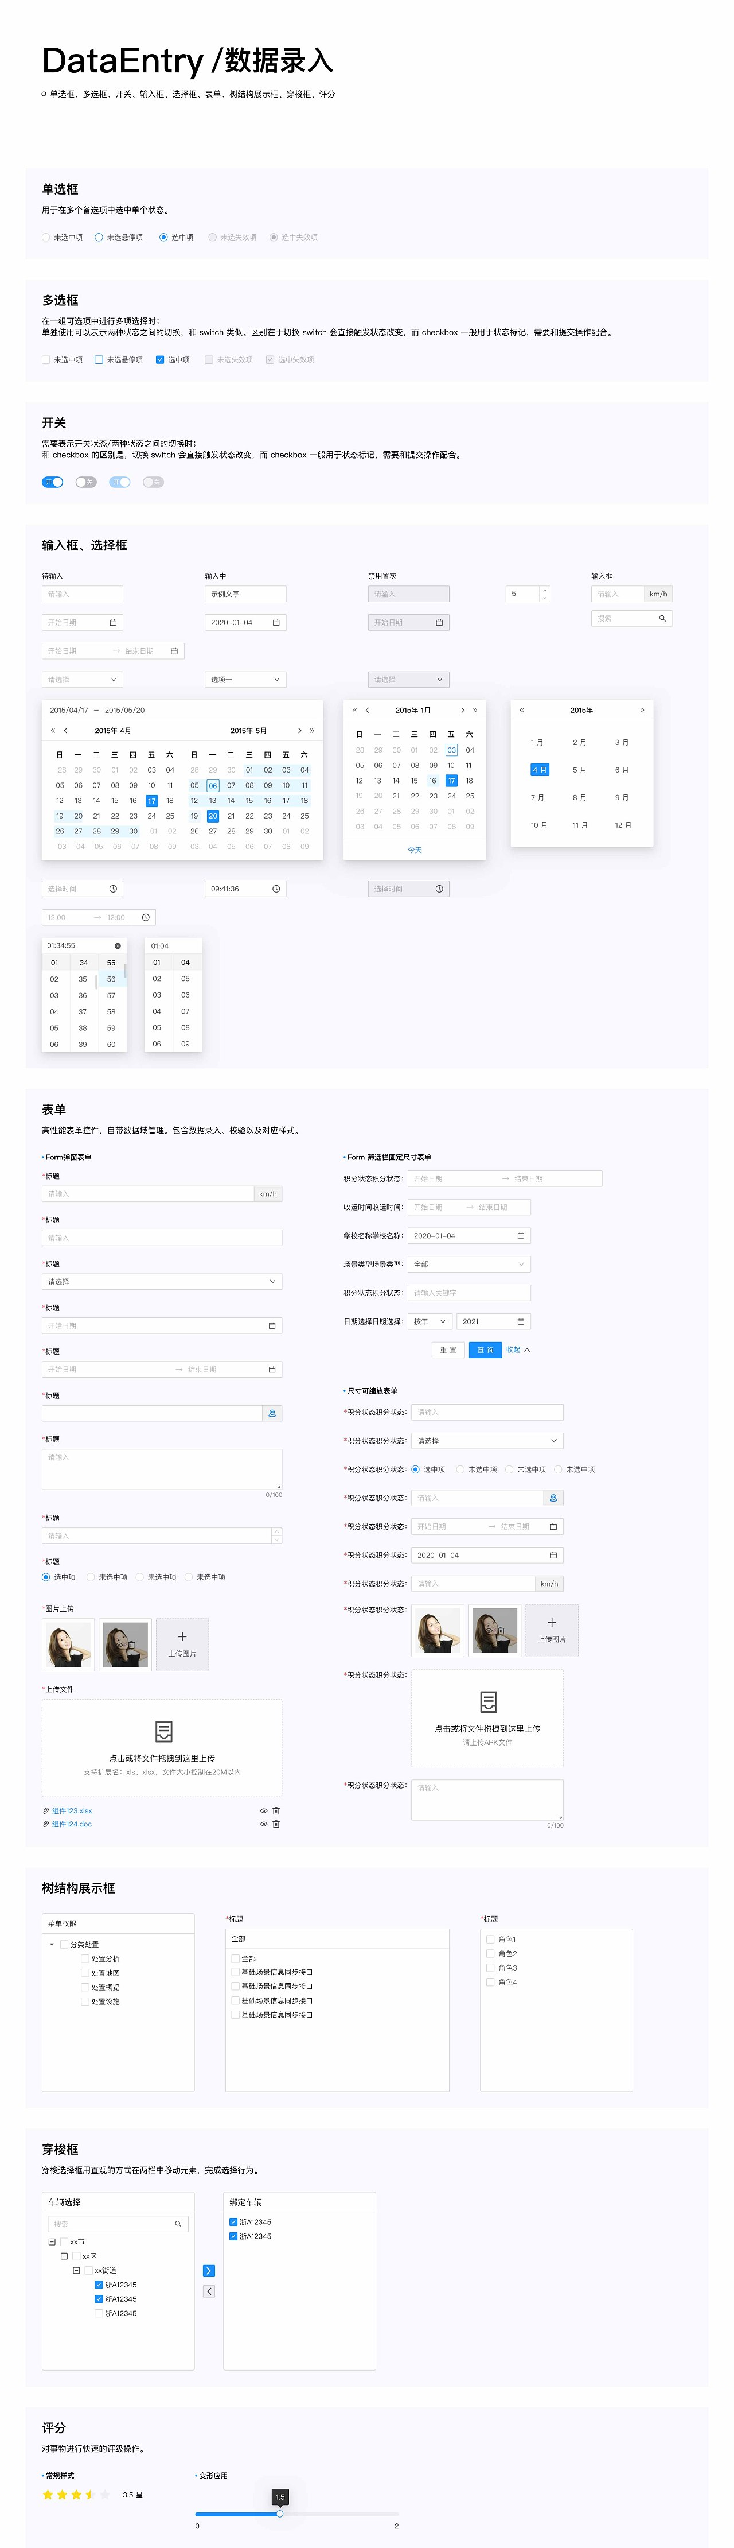The image size is (734, 2548).
Task: Previous month arrow in 2015年 1月 calendar
Action: click(368, 710)
